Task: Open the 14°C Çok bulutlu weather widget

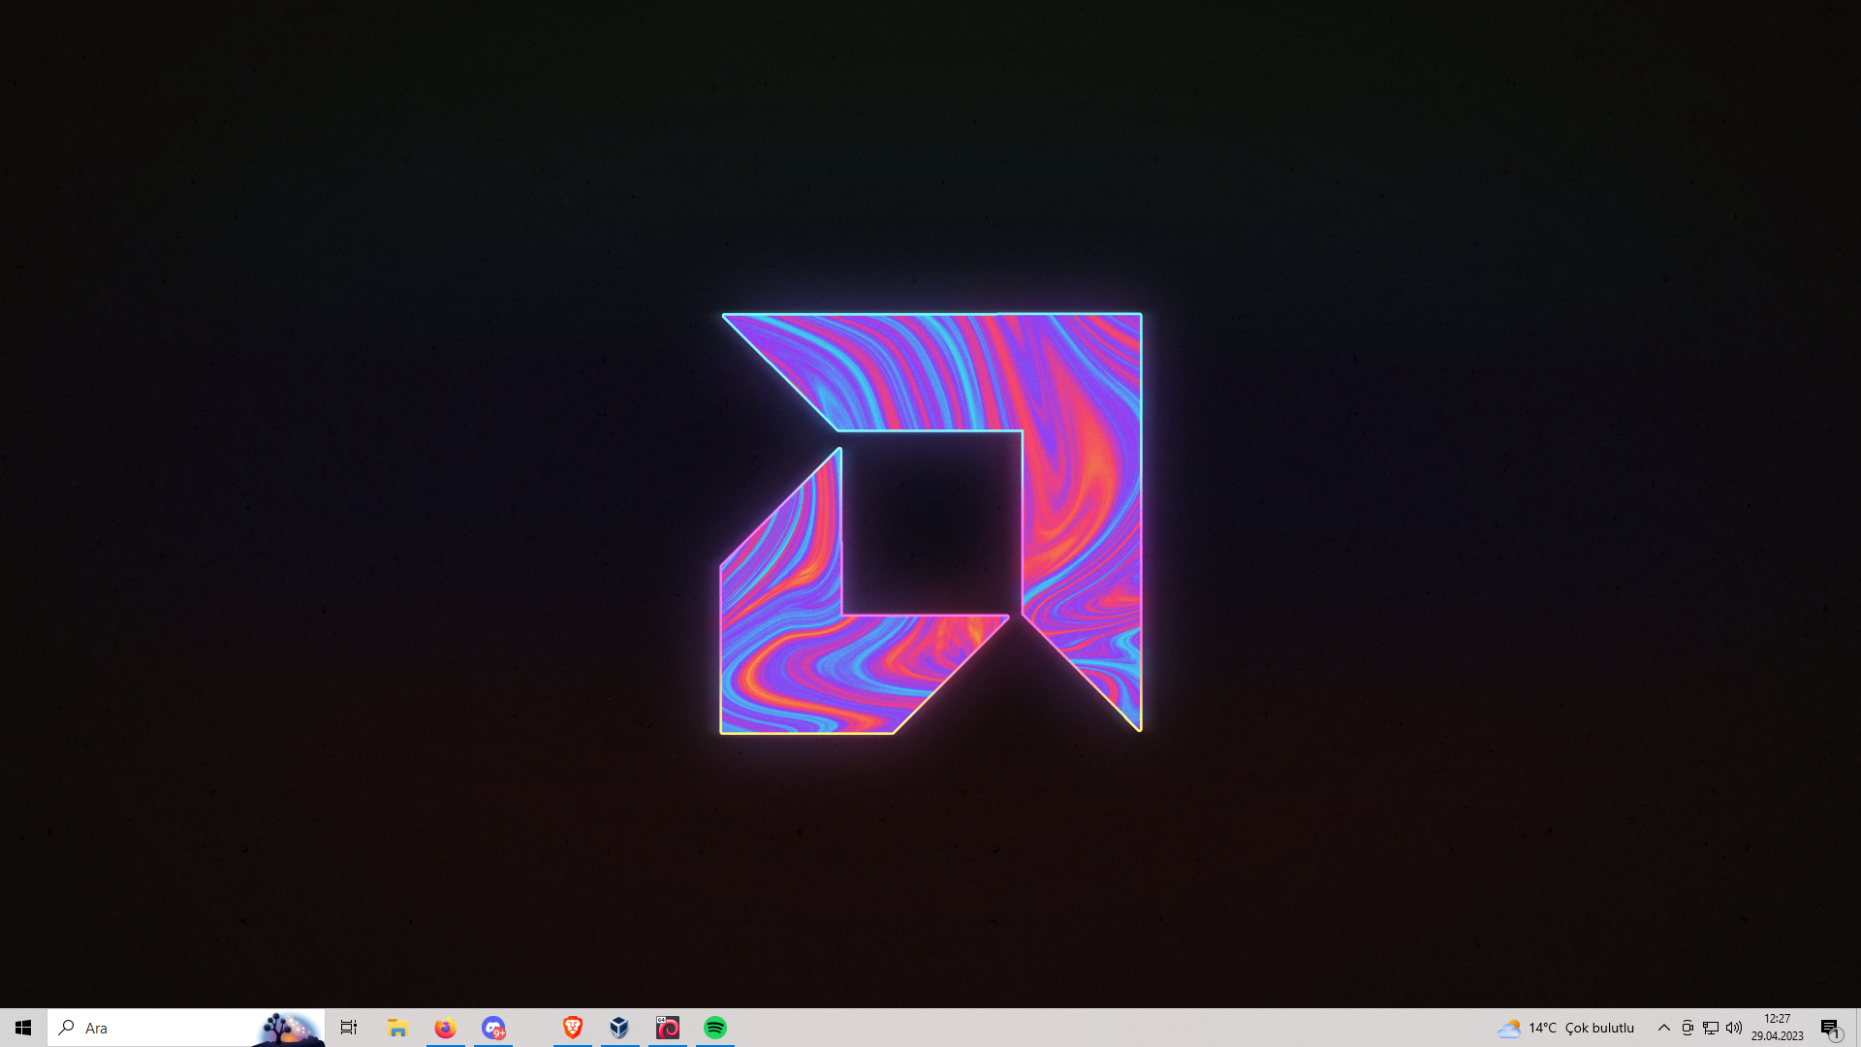Action: click(1565, 1028)
